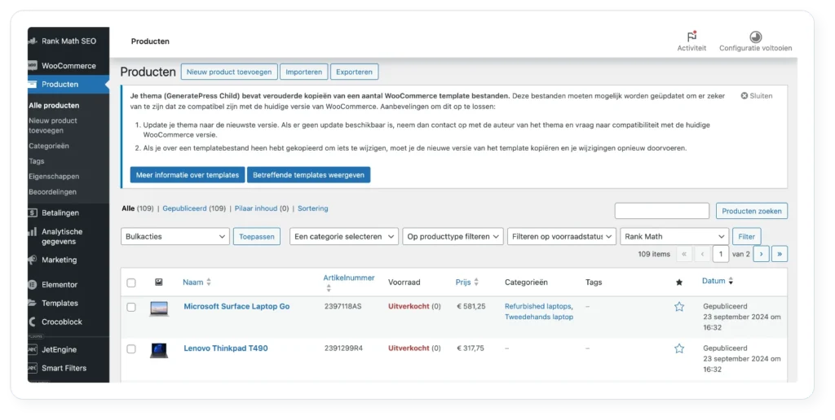Open the Activiteit flag icon
Image resolution: width=835 pixels, height=420 pixels.
click(x=691, y=36)
